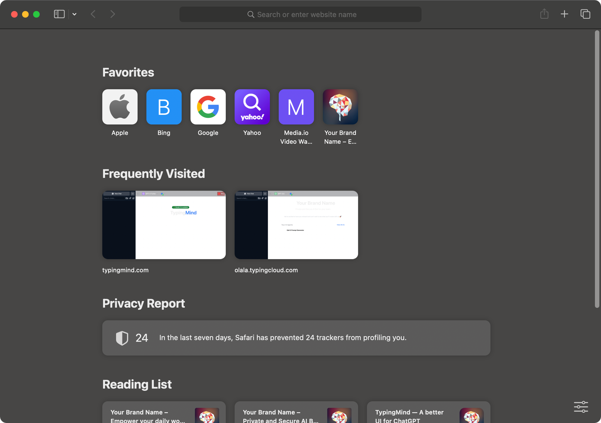Go back with the left arrow
Screen dimensions: 601x423
pyautogui.click(x=93, y=14)
